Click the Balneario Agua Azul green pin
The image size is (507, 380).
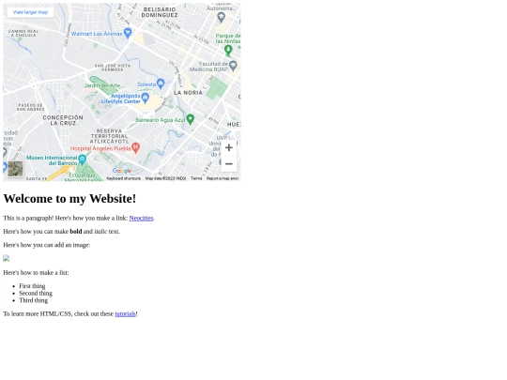pos(190,119)
